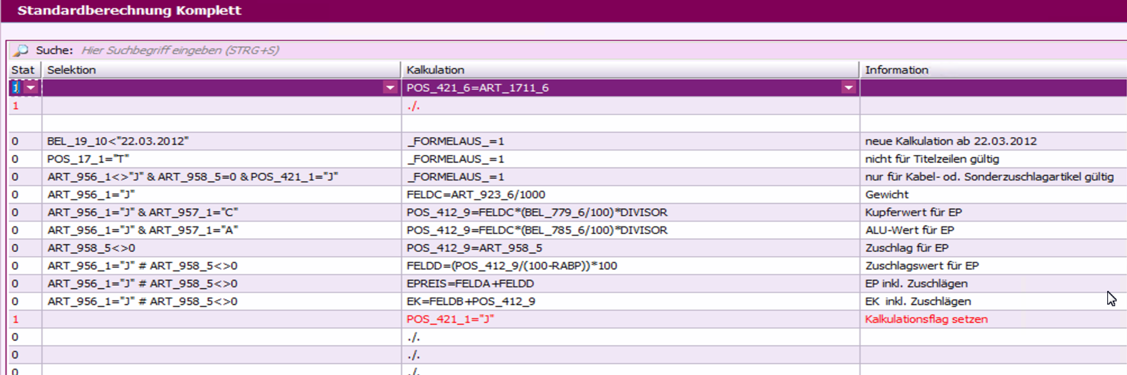Screen dimensions: 1127x375
Task: Select the BEL_19_10<"22.03.2012" selection cell
Action: [x=118, y=141]
